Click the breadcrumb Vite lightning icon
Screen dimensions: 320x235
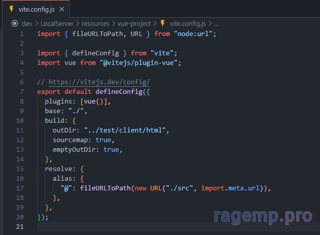[x=163, y=23]
